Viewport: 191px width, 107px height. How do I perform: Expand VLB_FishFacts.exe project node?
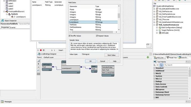pyautogui.click(x=154, y=11)
